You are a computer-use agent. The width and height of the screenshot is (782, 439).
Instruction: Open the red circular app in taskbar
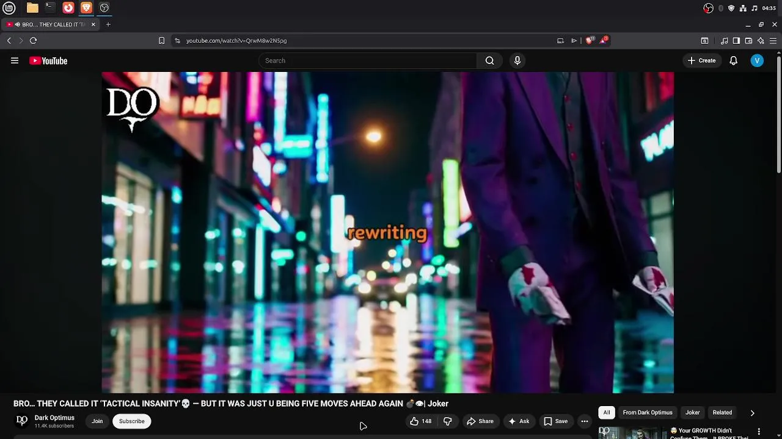click(68, 8)
